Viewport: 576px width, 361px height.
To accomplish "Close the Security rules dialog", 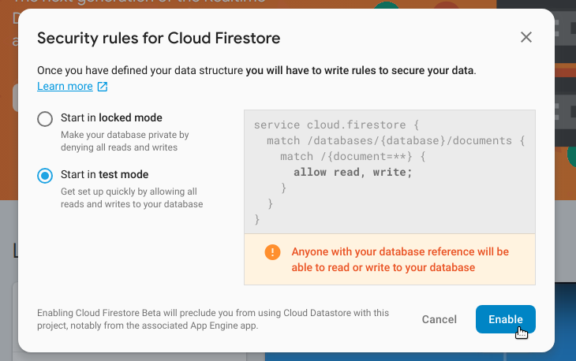I will click(x=526, y=37).
